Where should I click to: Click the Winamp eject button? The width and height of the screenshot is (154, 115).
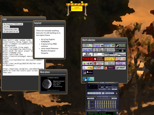(x=103, y=93)
